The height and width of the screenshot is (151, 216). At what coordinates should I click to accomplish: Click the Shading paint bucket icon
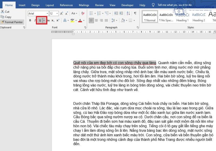[123, 21]
